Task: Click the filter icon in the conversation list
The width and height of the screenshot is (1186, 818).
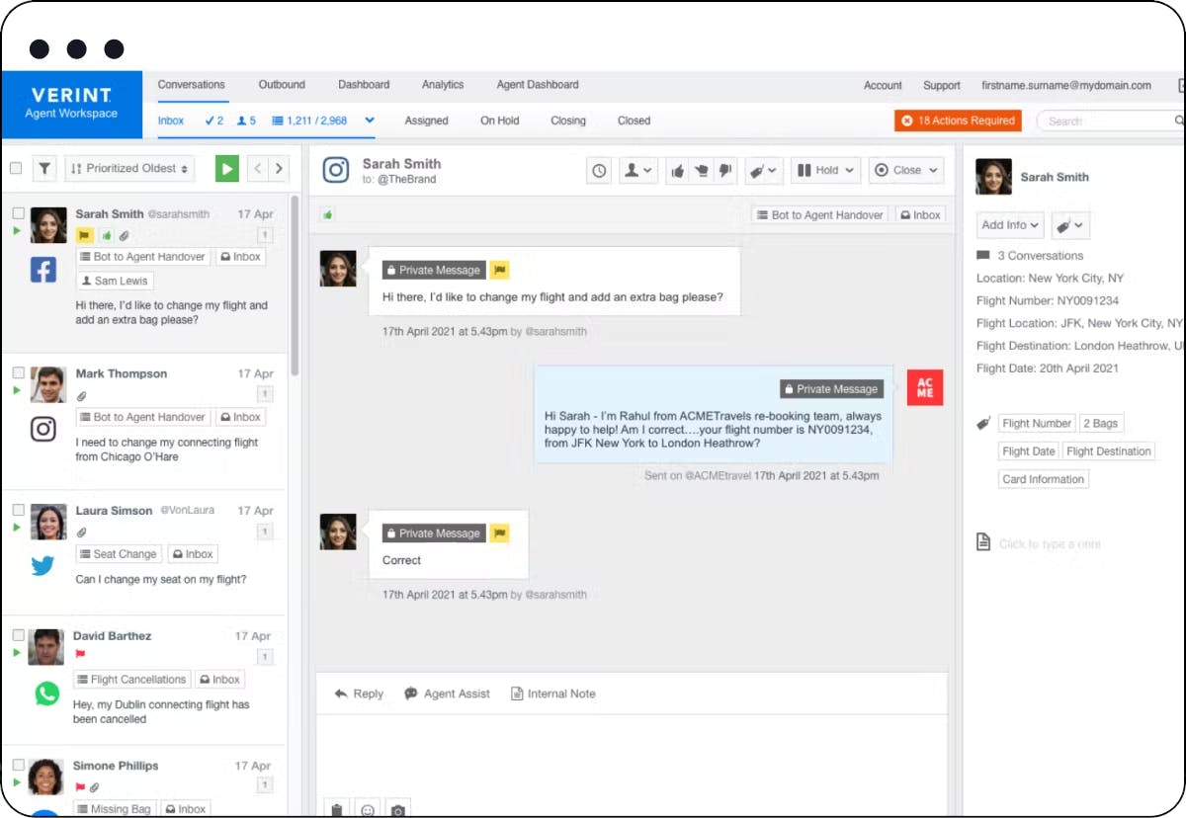Action: [x=44, y=169]
